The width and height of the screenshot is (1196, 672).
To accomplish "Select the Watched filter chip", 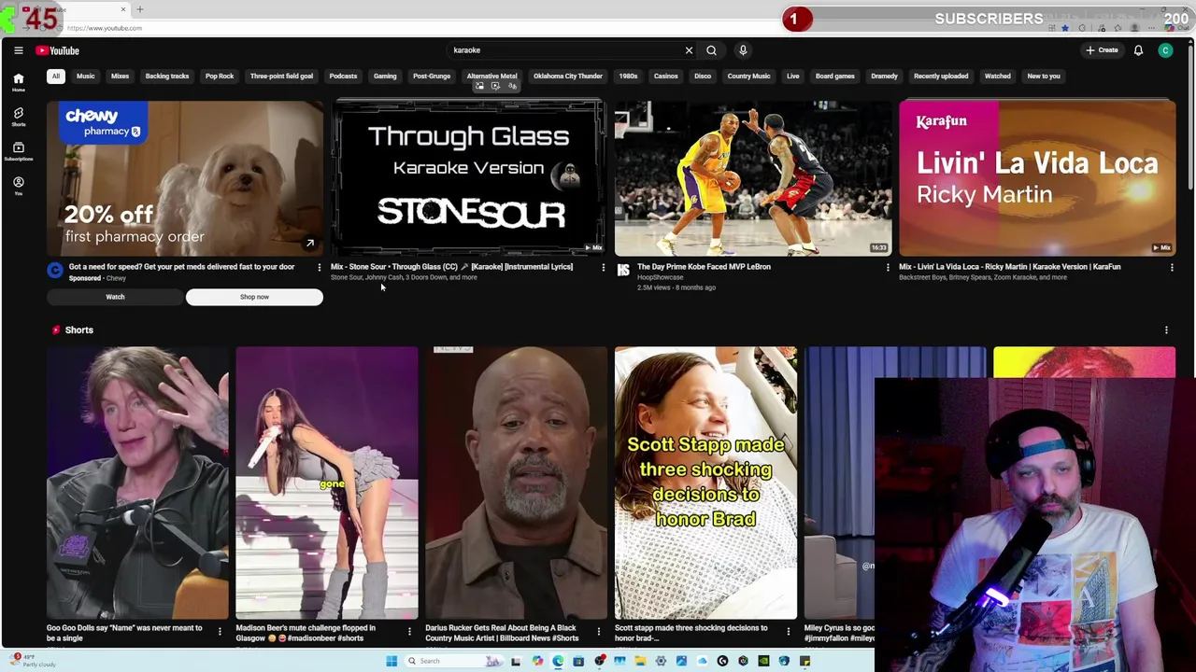I will pos(997,77).
